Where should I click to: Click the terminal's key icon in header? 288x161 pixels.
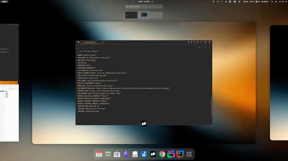click(192, 42)
